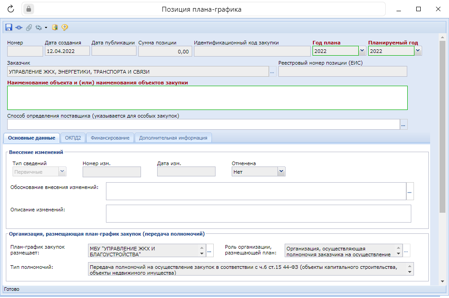Click the puzzle piece icon in toolbar
Image resolution: width=449 pixels, height=298 pixels.
point(39,27)
